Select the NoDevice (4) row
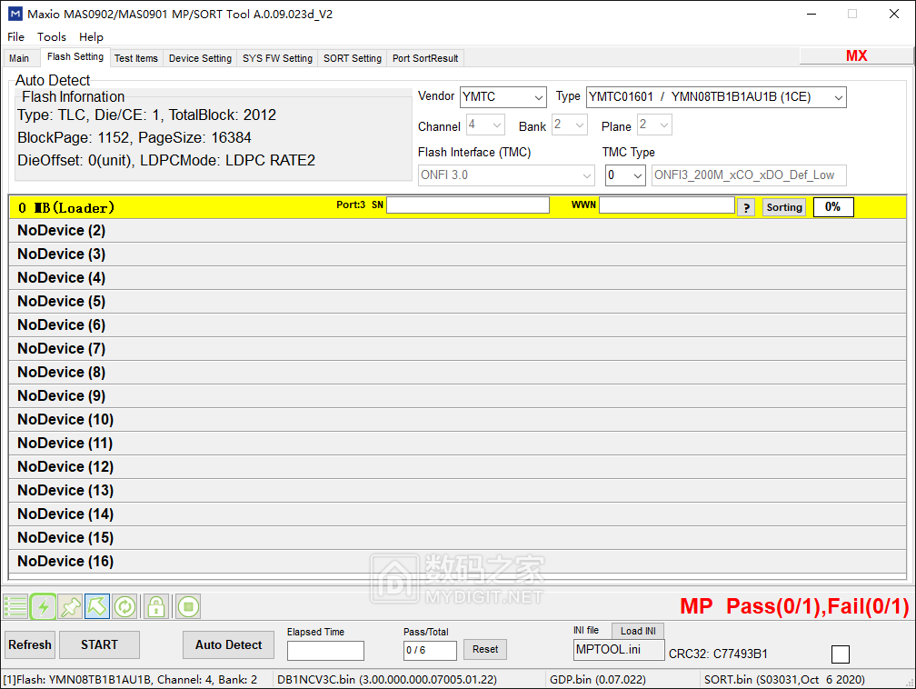This screenshot has width=916, height=689. [x=457, y=278]
